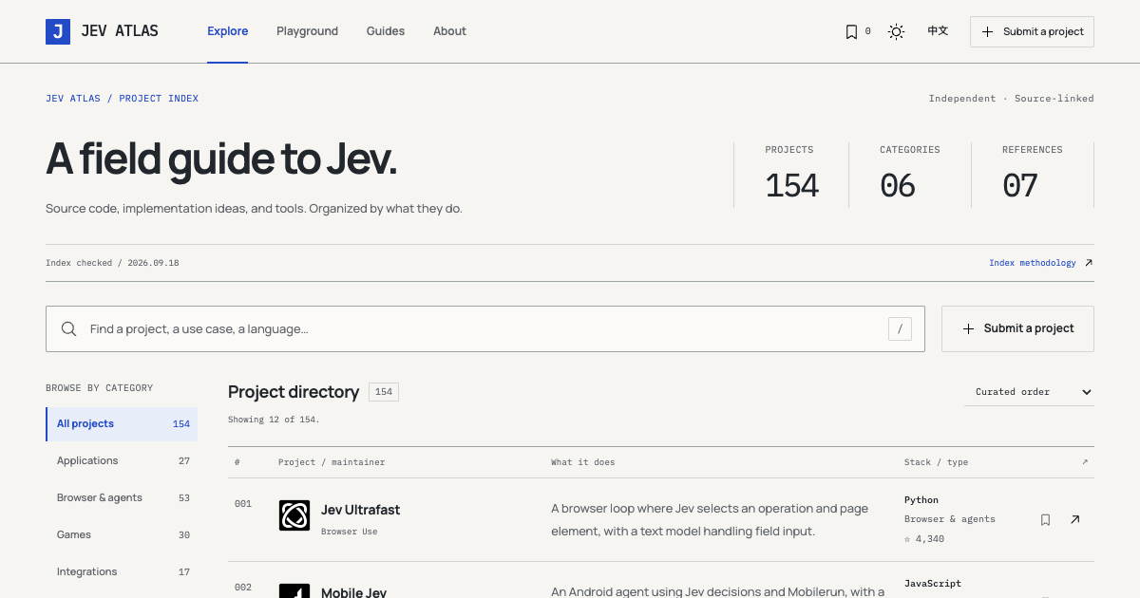Click the JEV ATLAS logo icon
1140x598 pixels.
[58, 31]
